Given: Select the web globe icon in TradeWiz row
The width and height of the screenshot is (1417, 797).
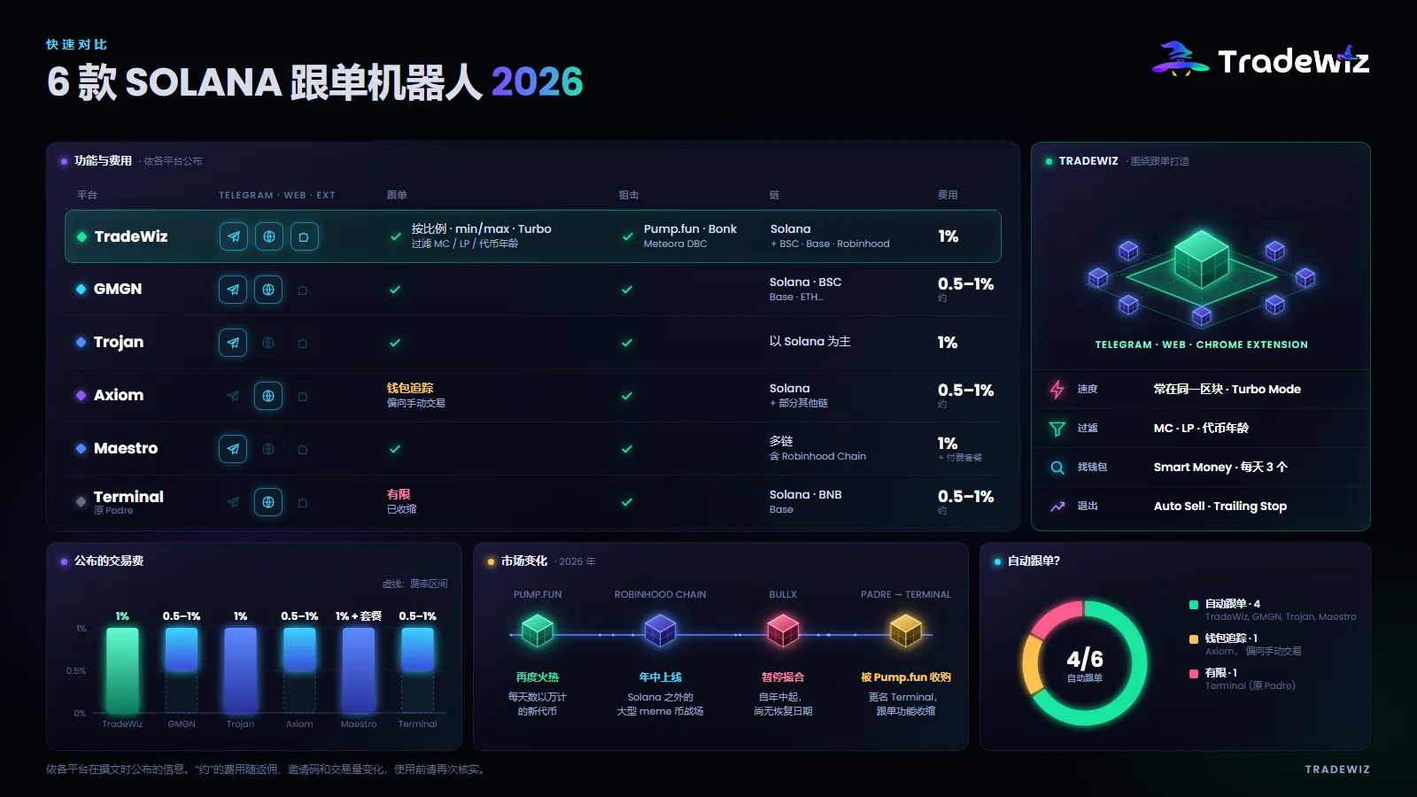Looking at the screenshot, I should tap(269, 236).
